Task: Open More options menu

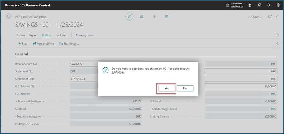Action: 84,35
